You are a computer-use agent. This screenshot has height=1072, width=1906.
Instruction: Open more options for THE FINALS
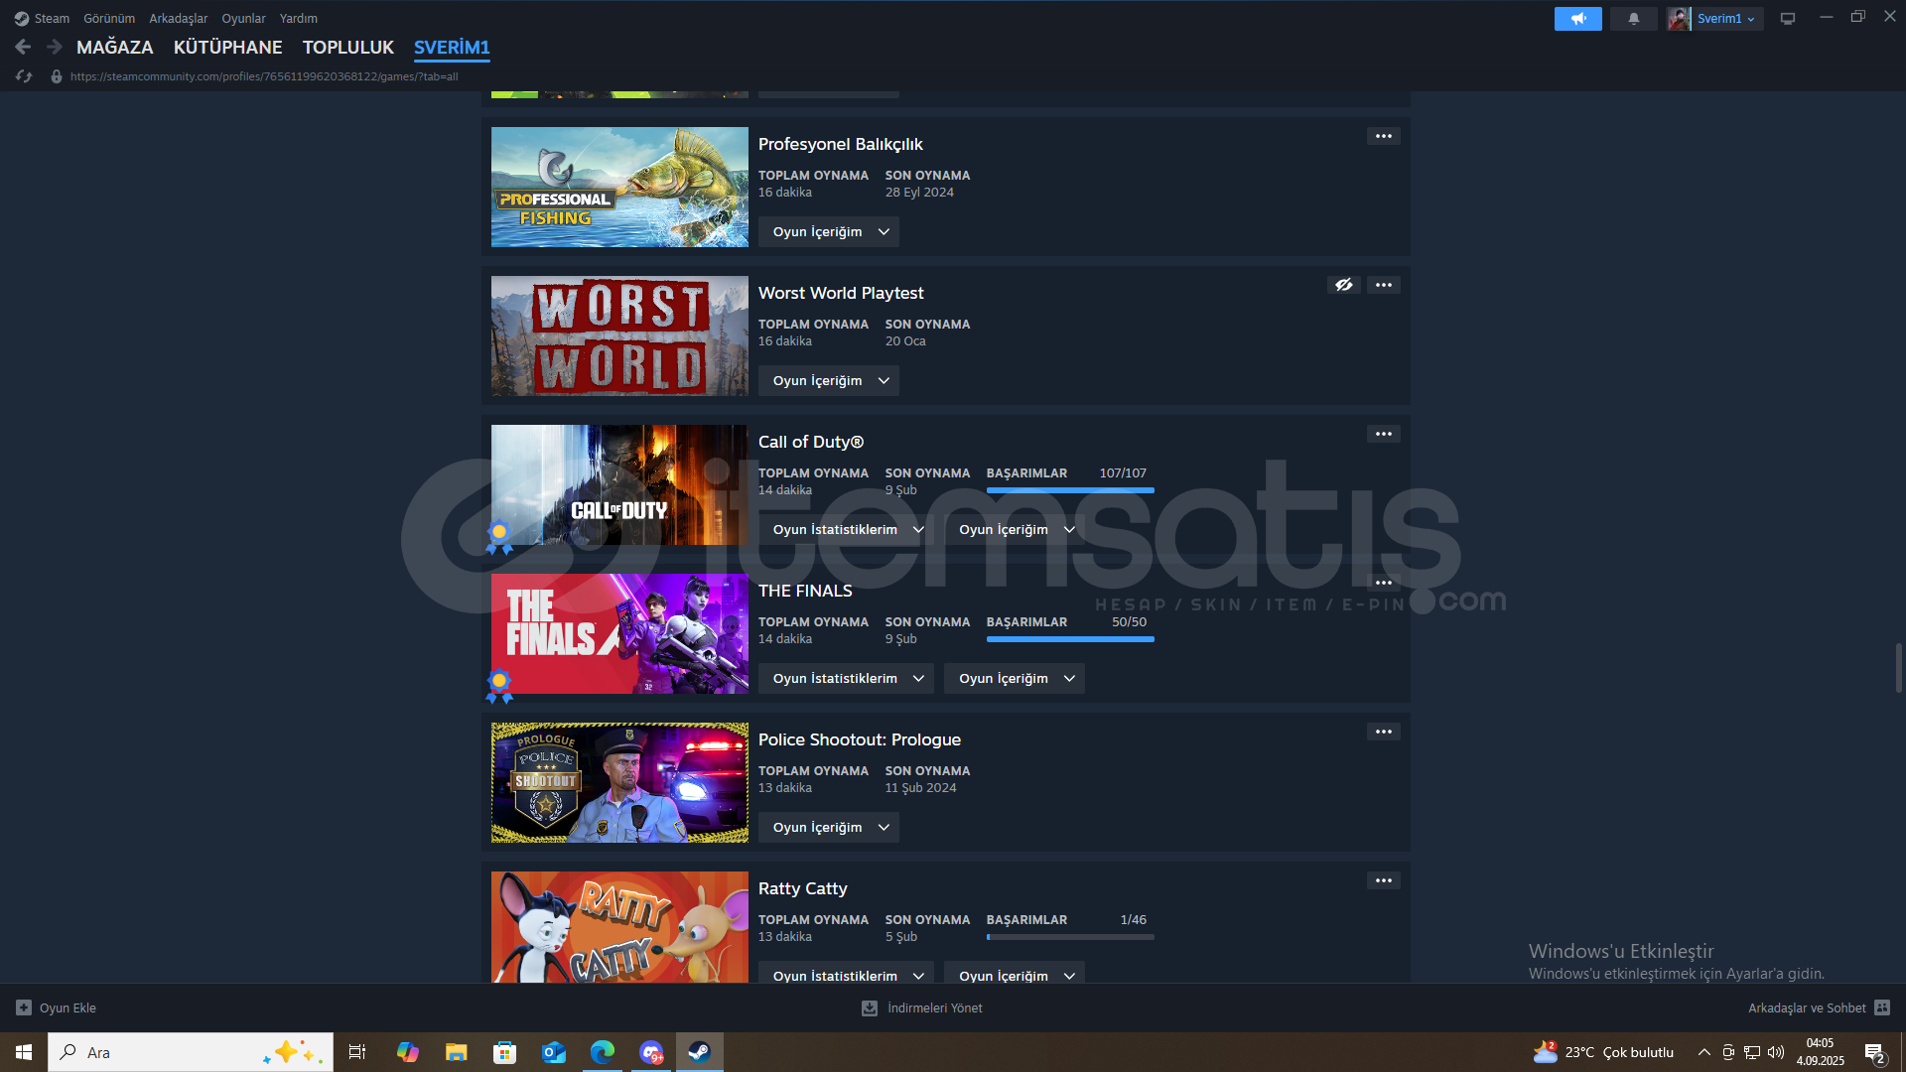tap(1384, 583)
